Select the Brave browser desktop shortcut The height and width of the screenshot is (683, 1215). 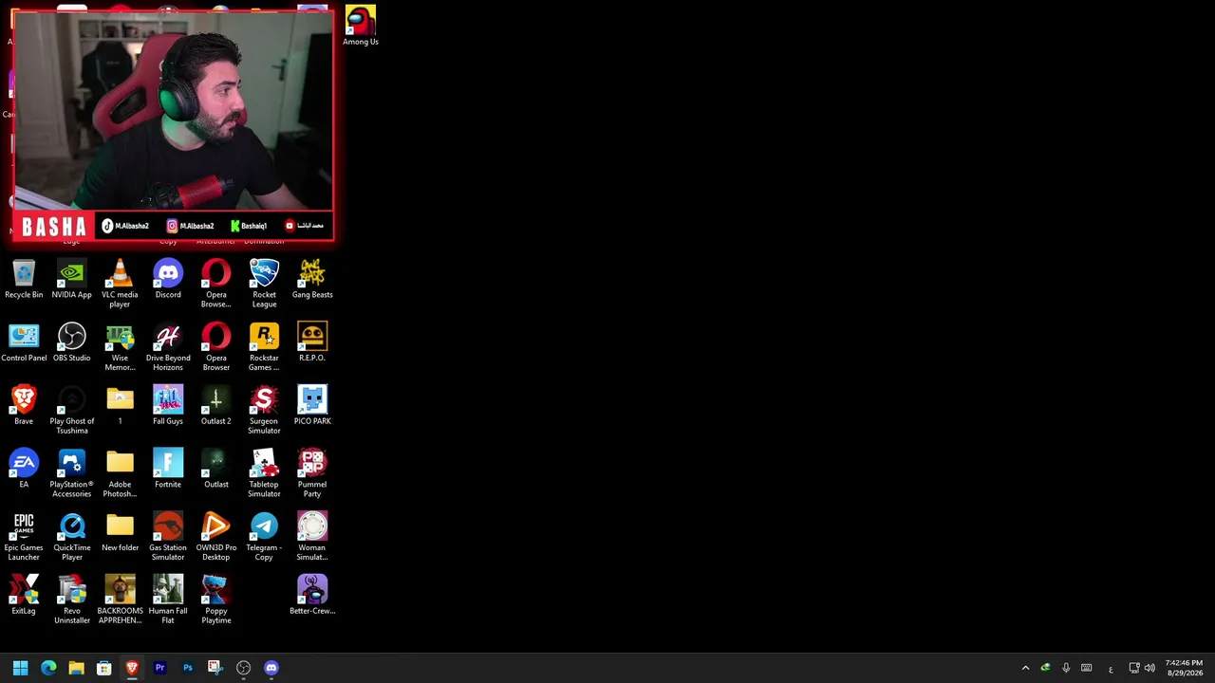pos(24,405)
